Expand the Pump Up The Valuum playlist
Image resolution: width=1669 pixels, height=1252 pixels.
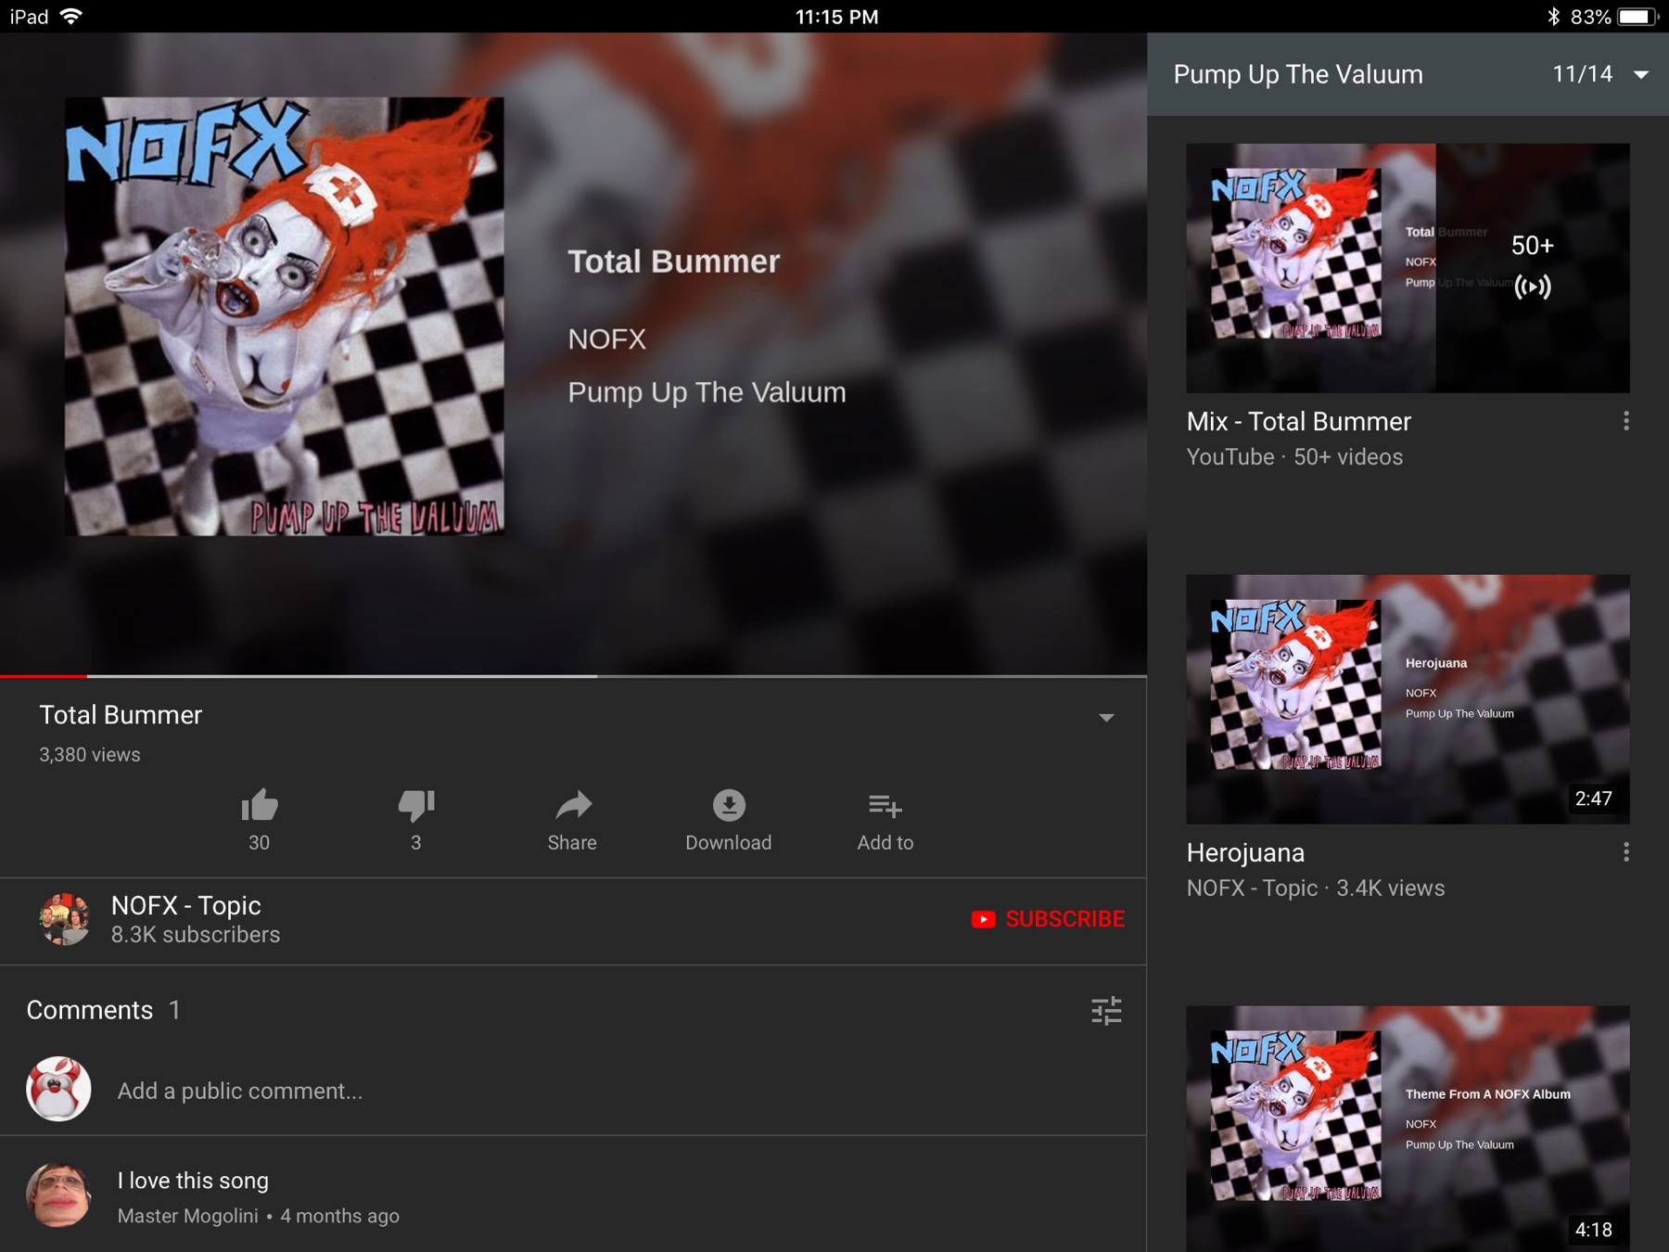[1641, 75]
